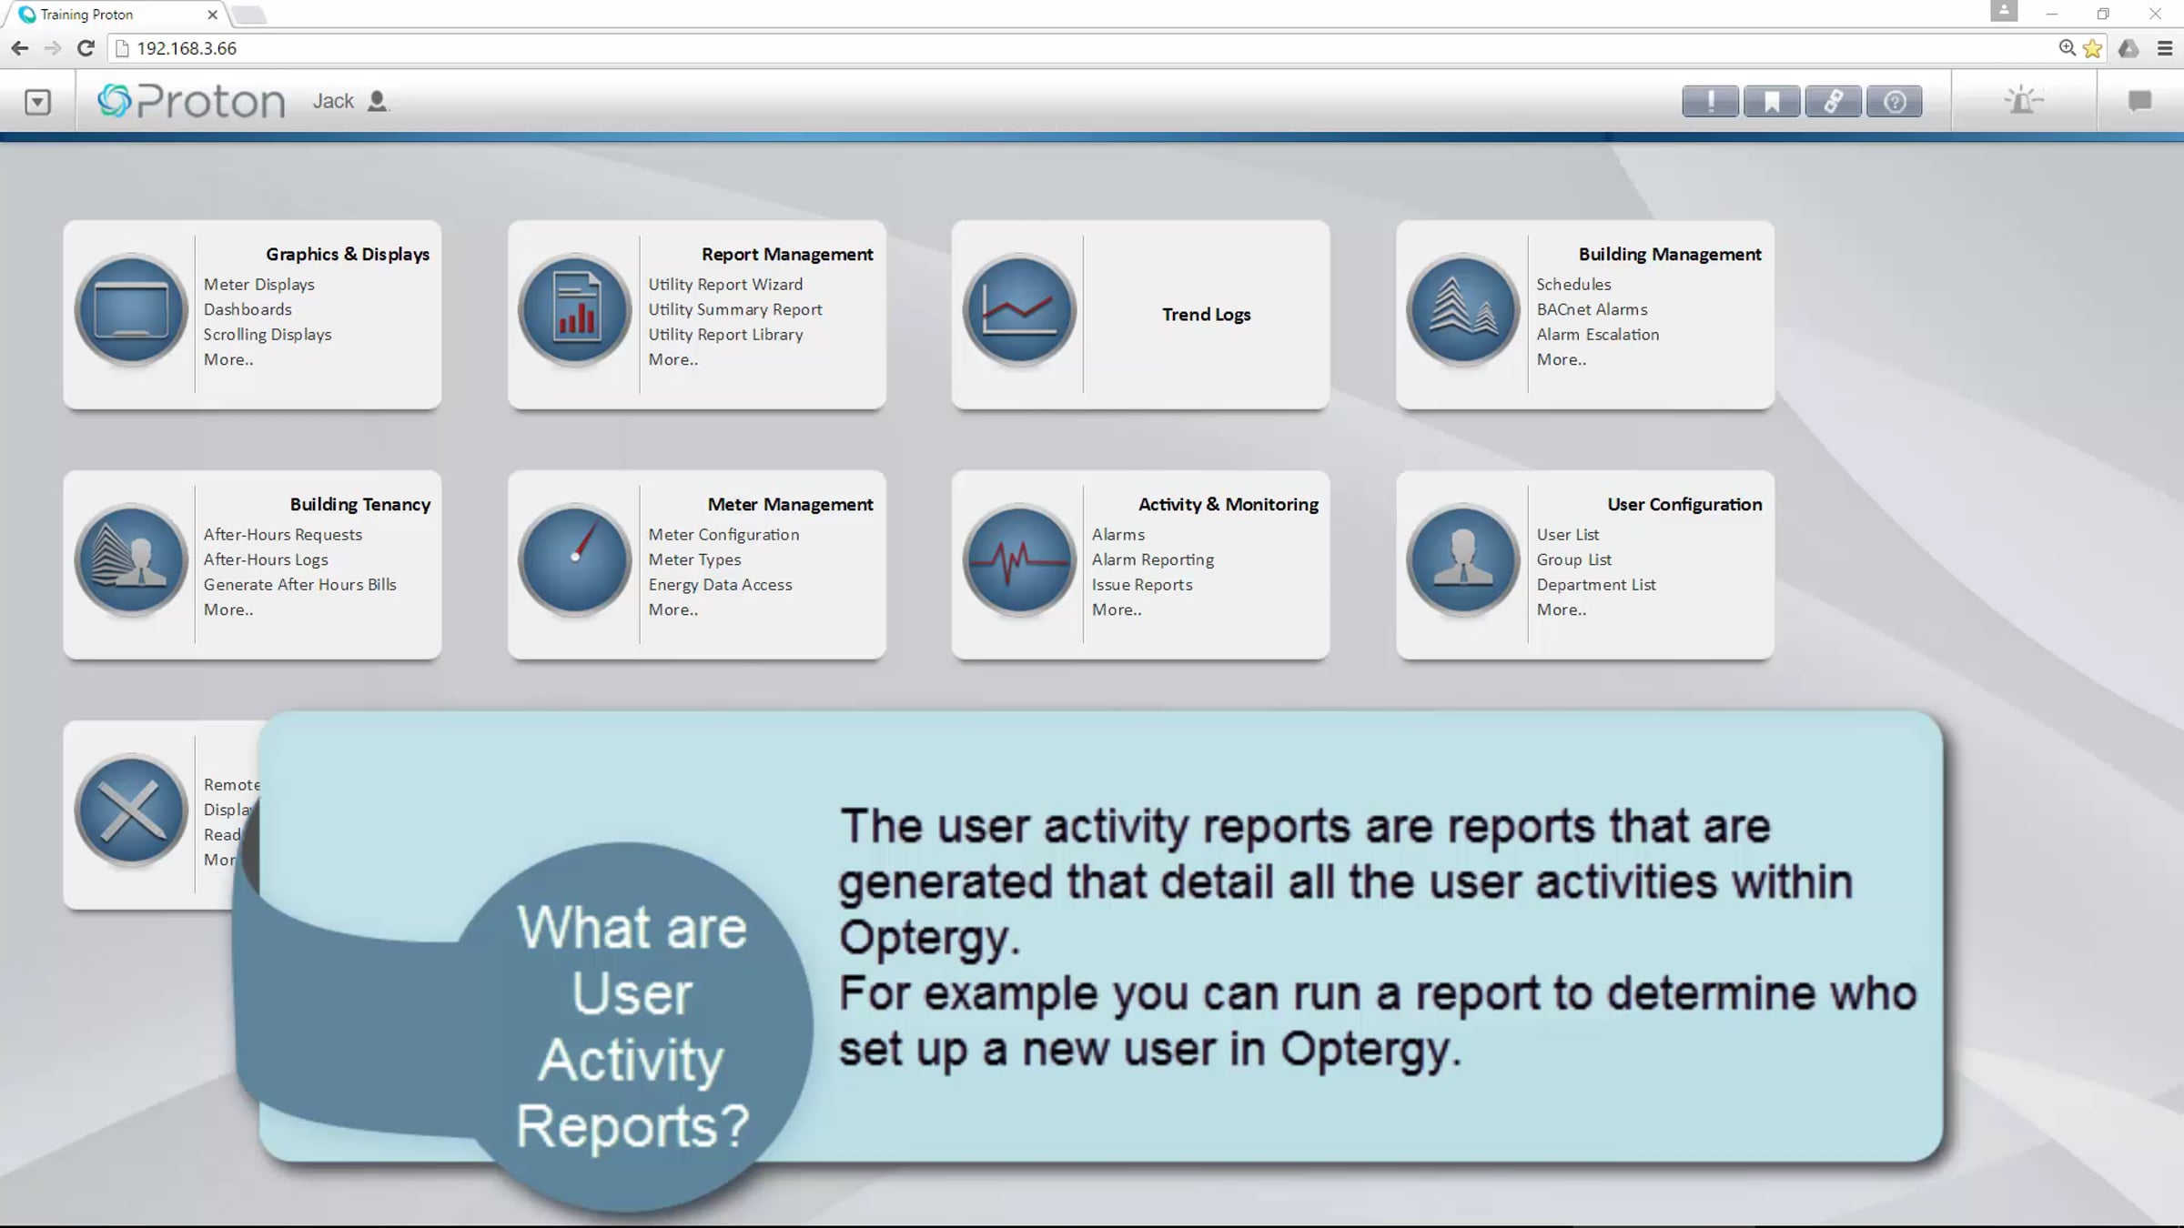Viewport: 2184px width, 1228px height.
Task: Open the Building Management buildings icon
Action: pos(1463,310)
